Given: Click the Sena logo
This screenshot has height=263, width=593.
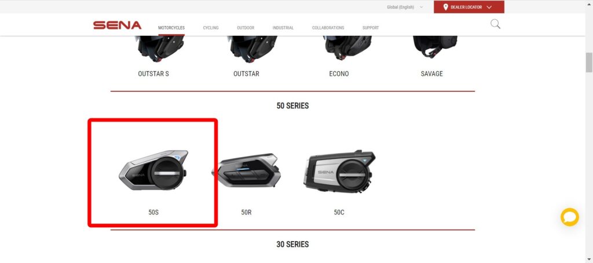Looking at the screenshot, I should (117, 25).
